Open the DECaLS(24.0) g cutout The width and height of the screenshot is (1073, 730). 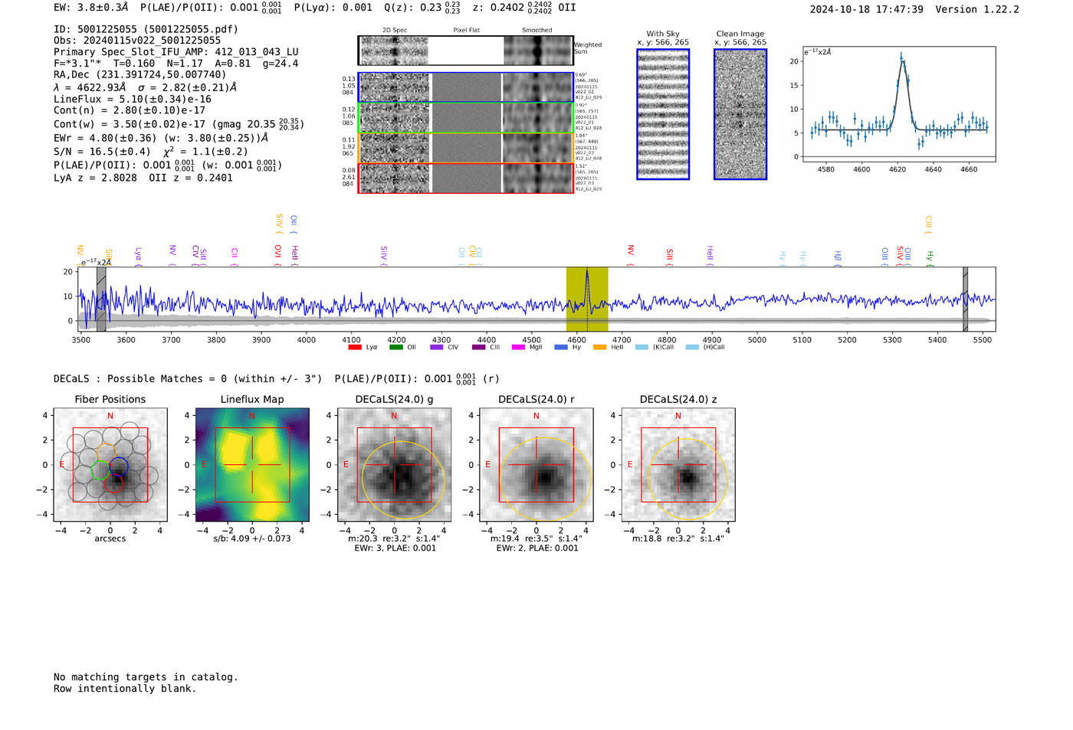coord(394,465)
